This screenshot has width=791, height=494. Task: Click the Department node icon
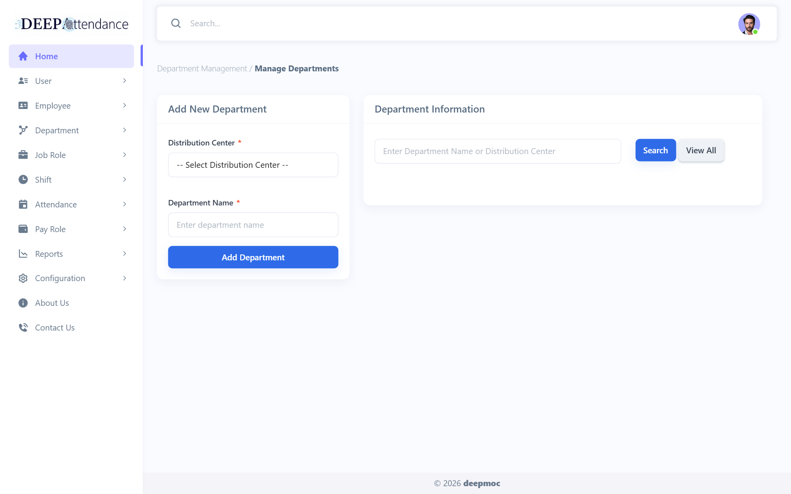click(23, 130)
